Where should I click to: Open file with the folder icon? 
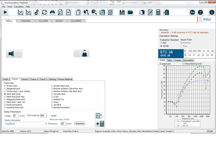130,12
